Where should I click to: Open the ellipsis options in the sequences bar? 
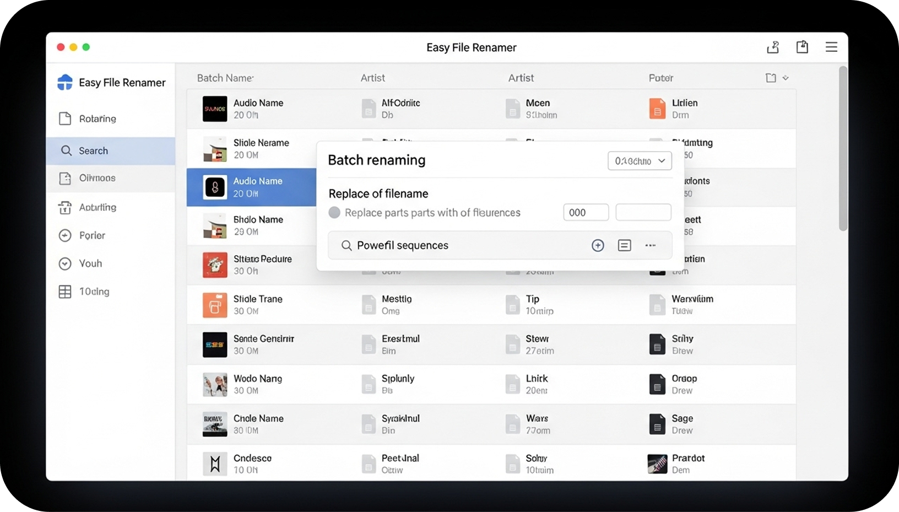pos(651,245)
